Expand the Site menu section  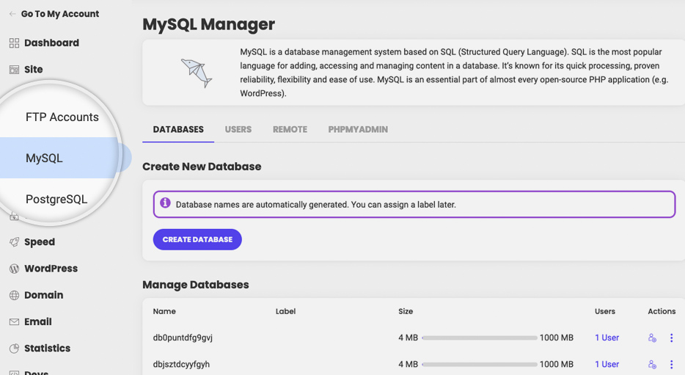coord(34,70)
